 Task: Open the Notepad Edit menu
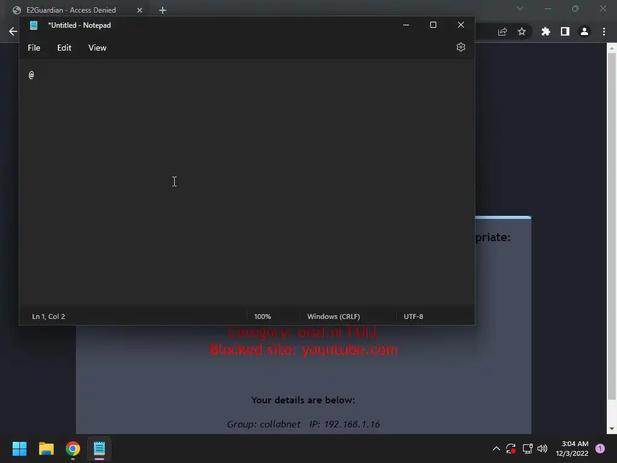[x=64, y=48]
